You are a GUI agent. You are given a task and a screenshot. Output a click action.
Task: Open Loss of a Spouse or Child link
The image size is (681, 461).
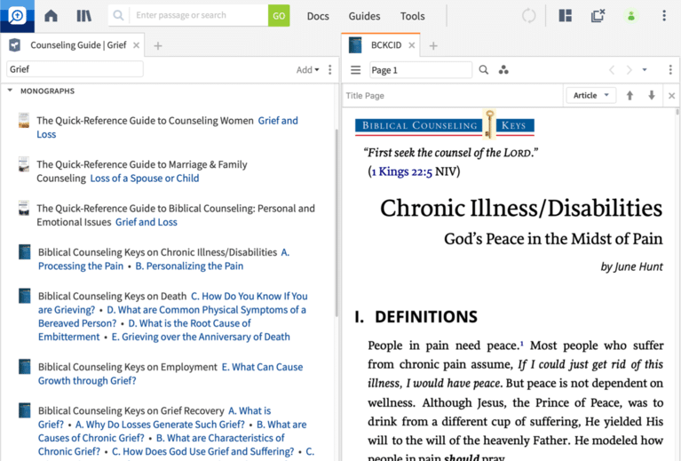[x=145, y=179]
